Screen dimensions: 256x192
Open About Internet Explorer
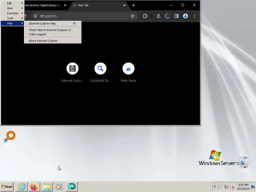[52, 41]
